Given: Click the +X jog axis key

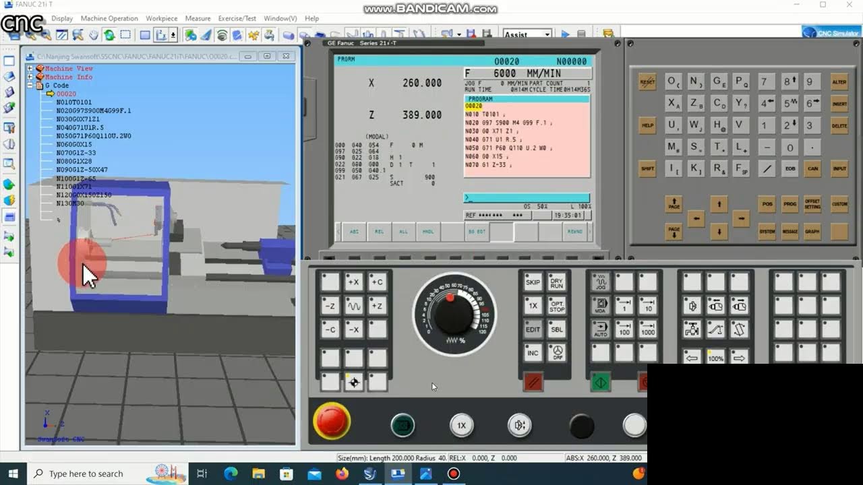Looking at the screenshot, I should coord(353,282).
